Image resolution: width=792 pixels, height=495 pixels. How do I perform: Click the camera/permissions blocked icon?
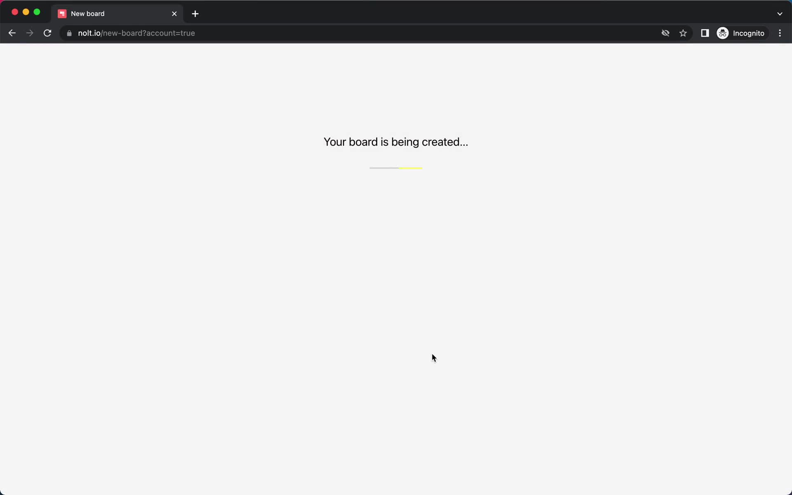(665, 33)
